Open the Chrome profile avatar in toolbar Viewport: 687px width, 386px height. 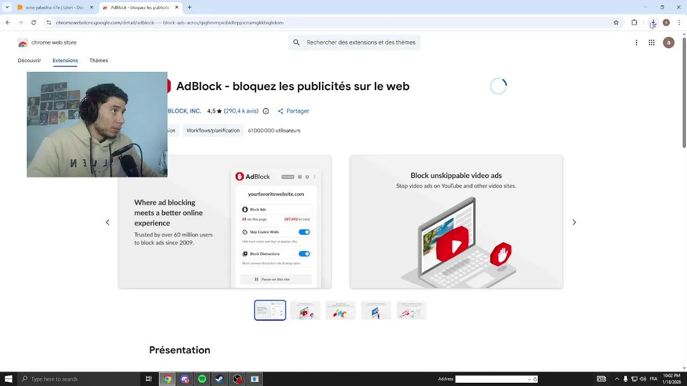pyautogui.click(x=666, y=23)
